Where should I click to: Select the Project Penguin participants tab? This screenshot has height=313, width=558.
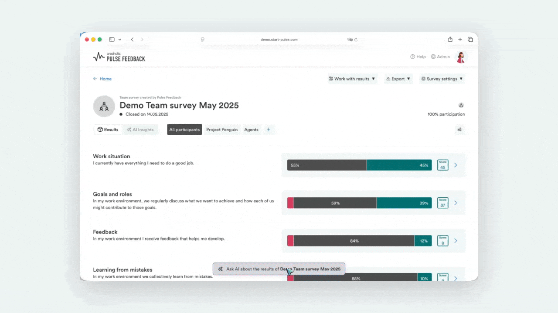[222, 130]
